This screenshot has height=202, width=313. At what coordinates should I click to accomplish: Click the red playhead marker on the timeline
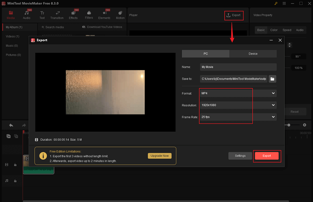coord(24,132)
